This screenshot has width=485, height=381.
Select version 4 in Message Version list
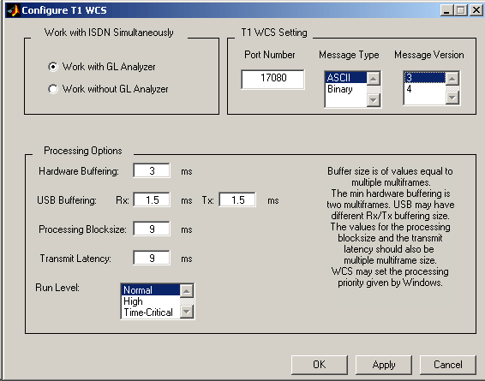[x=425, y=89]
